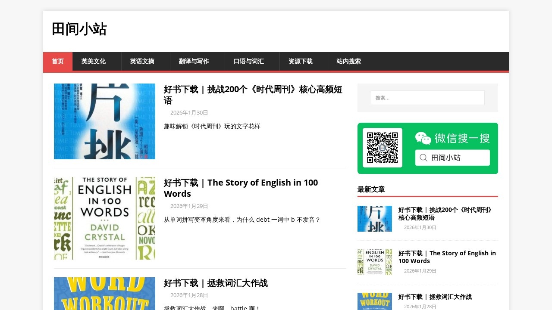
Task: Open the 翻译与写作 menu item
Action: coord(194,62)
